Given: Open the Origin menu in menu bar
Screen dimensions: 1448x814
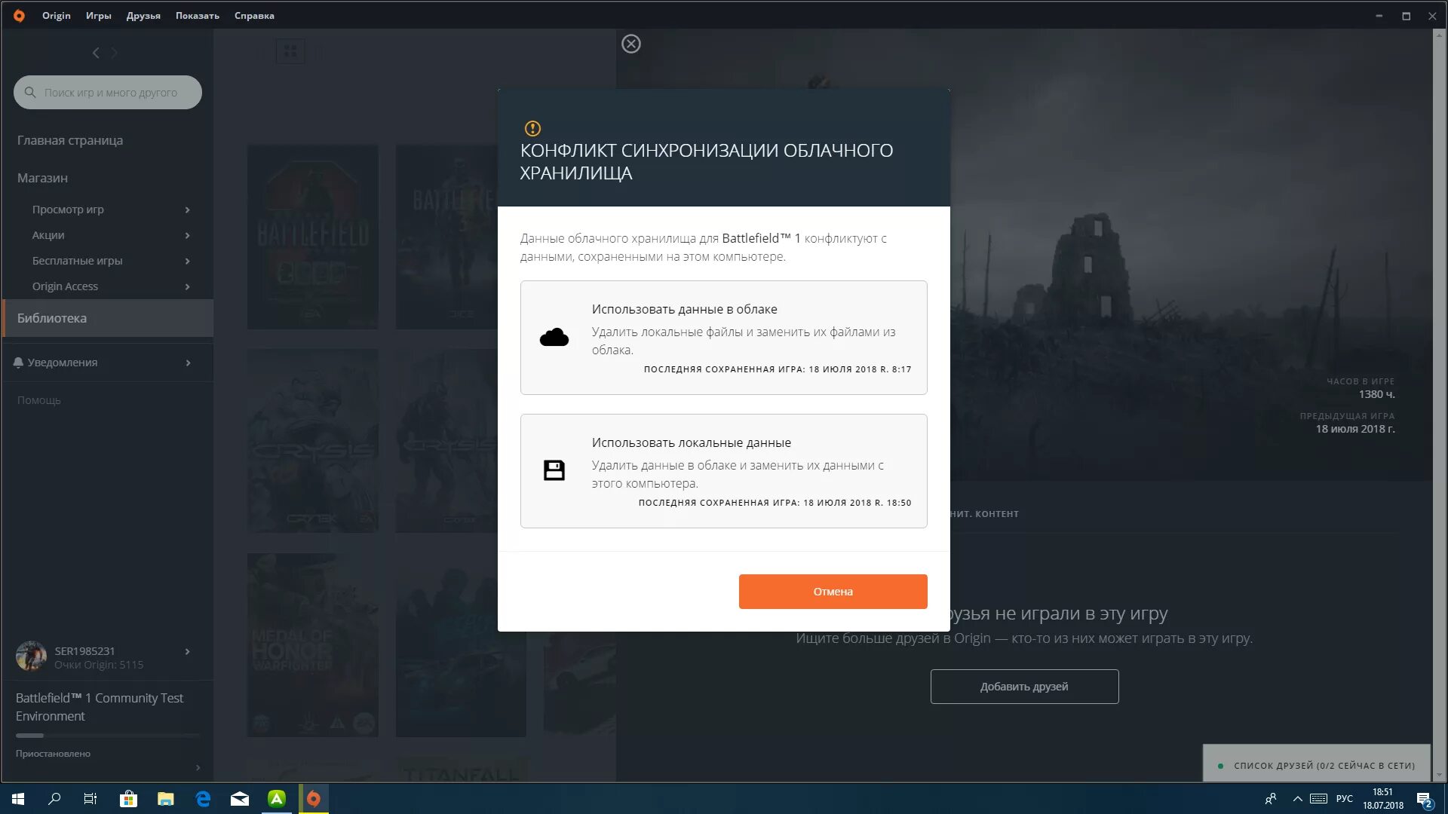Looking at the screenshot, I should point(57,15).
